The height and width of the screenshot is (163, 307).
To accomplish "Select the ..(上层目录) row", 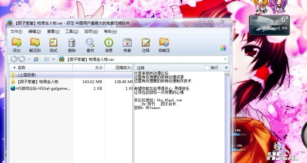I will (x=71, y=75).
